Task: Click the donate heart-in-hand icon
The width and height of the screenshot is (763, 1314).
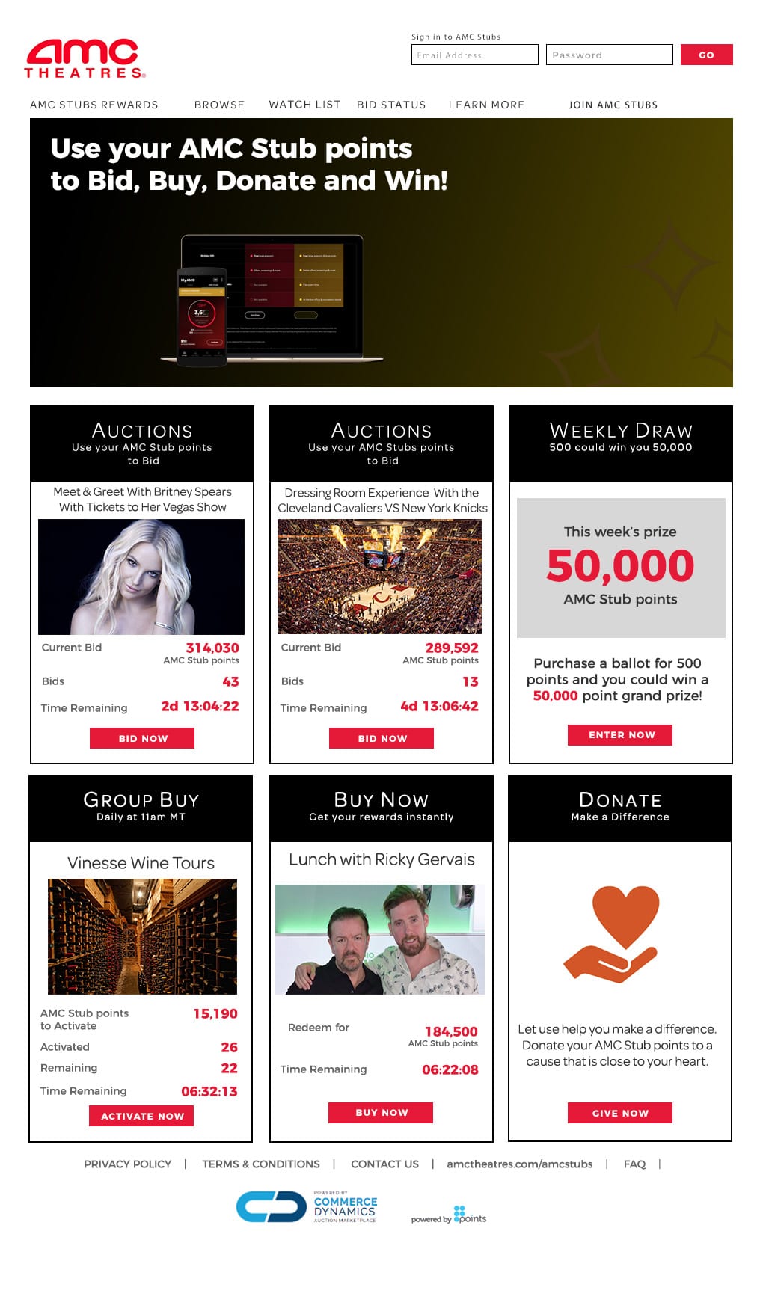Action: click(x=612, y=934)
